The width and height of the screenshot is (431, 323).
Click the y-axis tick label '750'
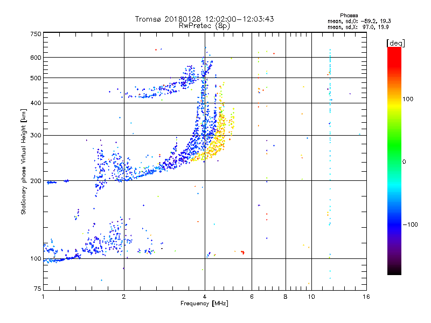tap(36, 34)
